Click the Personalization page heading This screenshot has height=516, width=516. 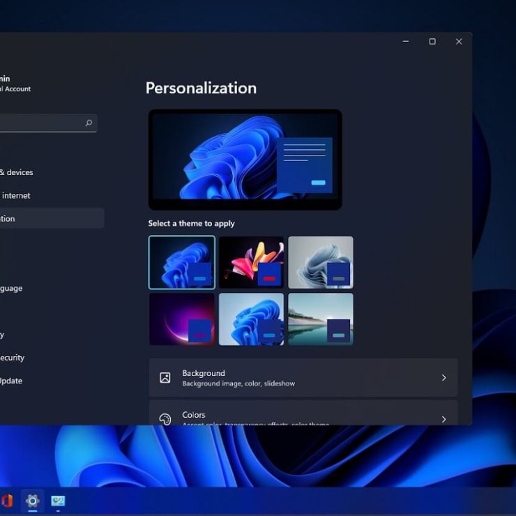pos(201,88)
